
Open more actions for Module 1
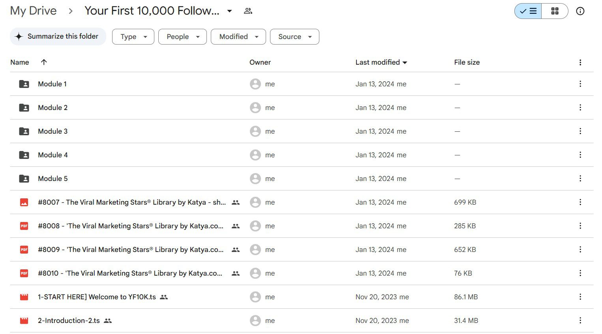pyautogui.click(x=580, y=84)
